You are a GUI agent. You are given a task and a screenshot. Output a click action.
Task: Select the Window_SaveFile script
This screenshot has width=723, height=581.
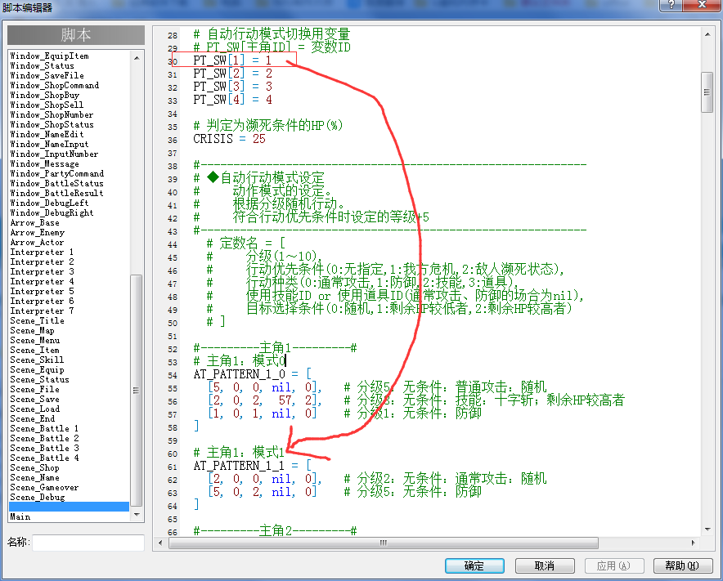(47, 75)
